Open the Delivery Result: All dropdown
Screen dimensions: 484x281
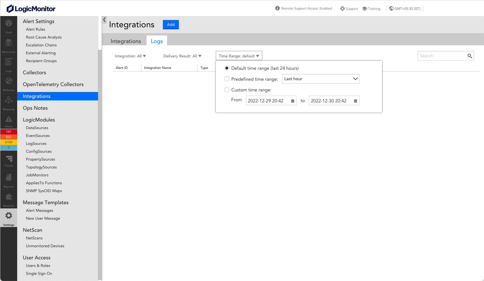point(182,56)
